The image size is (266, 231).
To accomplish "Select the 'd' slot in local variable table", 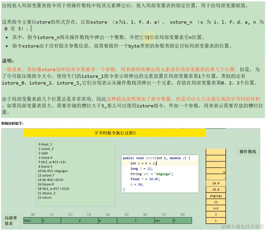I will [x=79, y=221].
